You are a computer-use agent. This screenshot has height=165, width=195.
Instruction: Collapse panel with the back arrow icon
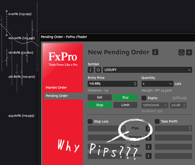click(189, 52)
